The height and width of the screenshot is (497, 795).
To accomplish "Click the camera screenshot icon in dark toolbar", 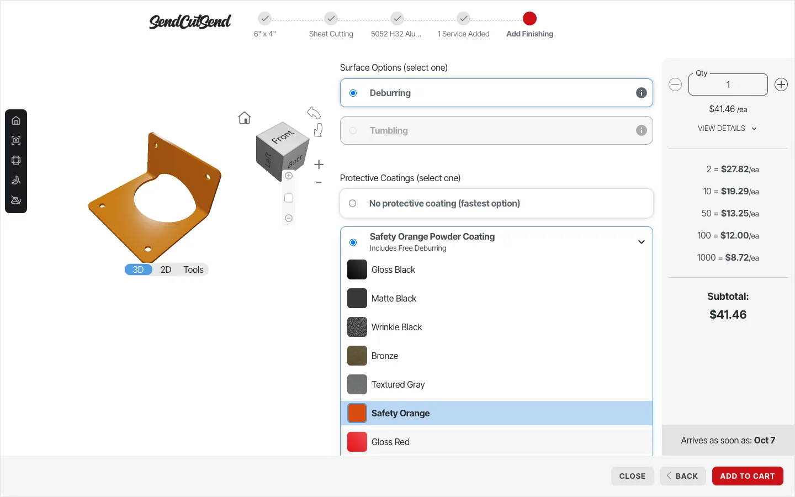I will pyautogui.click(x=16, y=140).
